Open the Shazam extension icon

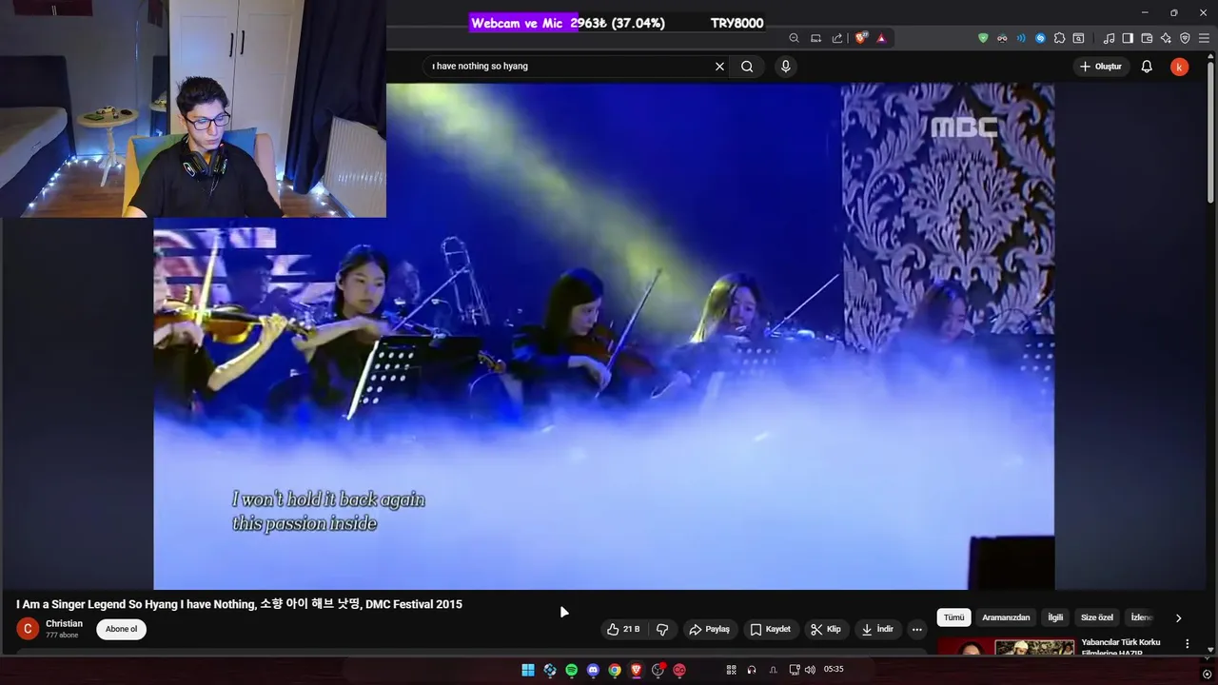(x=1040, y=38)
